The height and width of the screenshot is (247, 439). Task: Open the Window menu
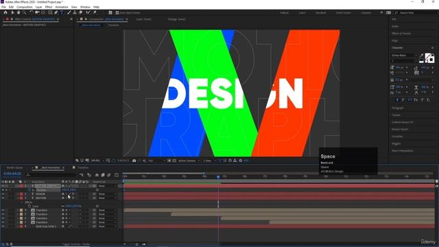click(85, 7)
